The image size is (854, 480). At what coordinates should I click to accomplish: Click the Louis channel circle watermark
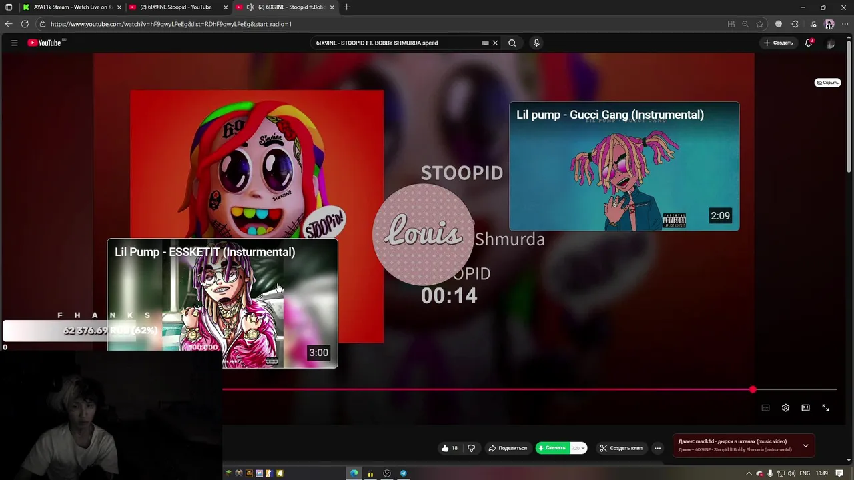coord(423,234)
